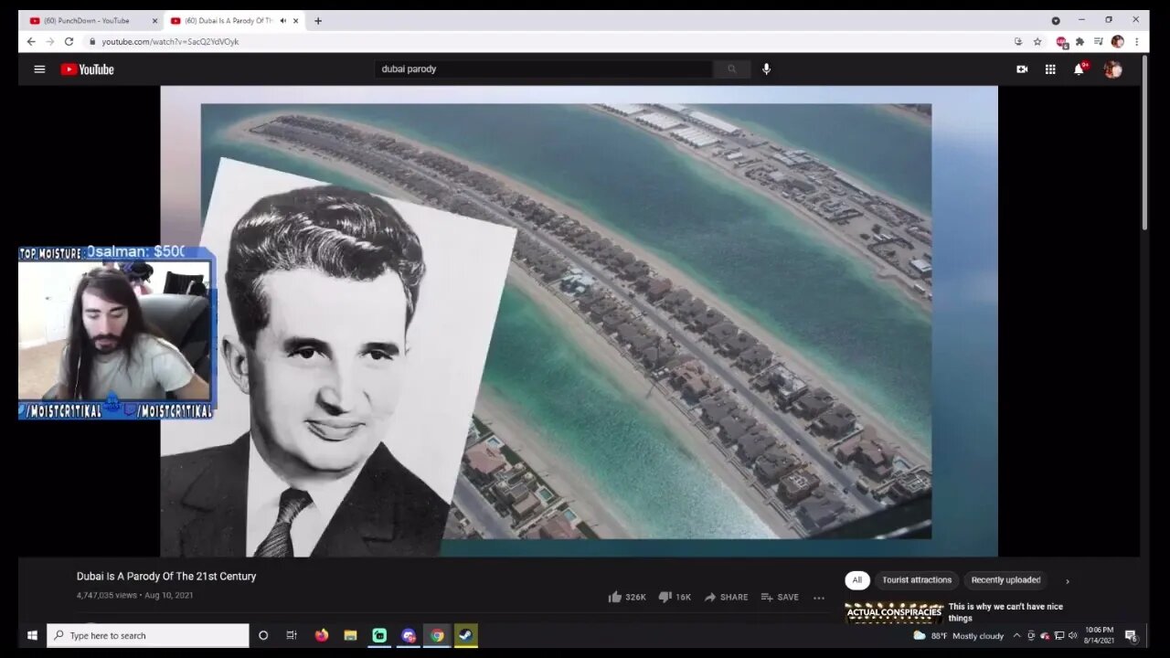Open a new browser tab
This screenshot has width=1170, height=658.
pos(318,20)
